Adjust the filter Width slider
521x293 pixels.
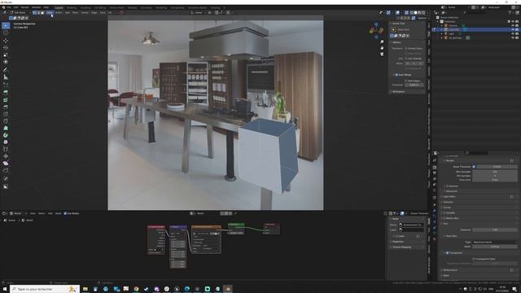[x=495, y=247]
